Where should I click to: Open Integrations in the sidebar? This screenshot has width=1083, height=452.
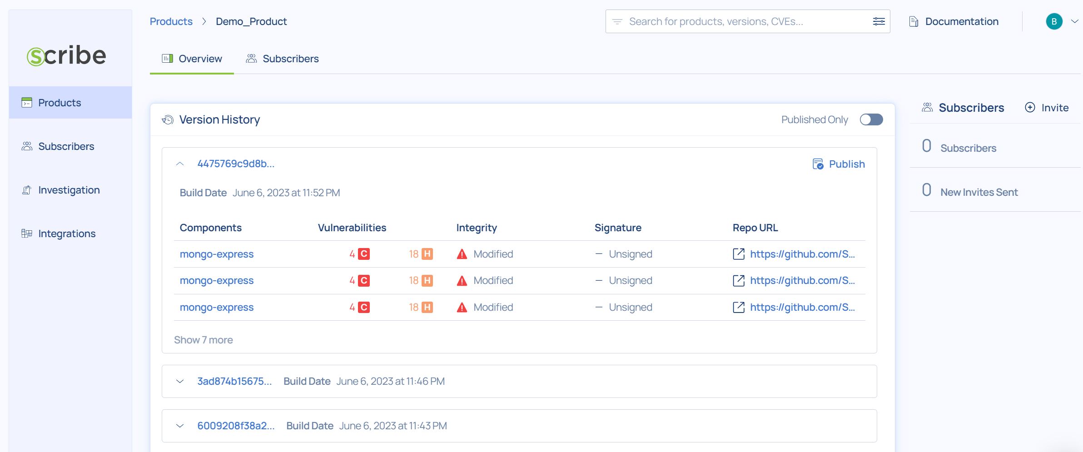tap(70, 233)
